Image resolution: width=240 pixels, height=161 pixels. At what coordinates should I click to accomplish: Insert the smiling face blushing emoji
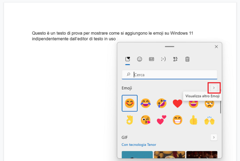coord(130,103)
